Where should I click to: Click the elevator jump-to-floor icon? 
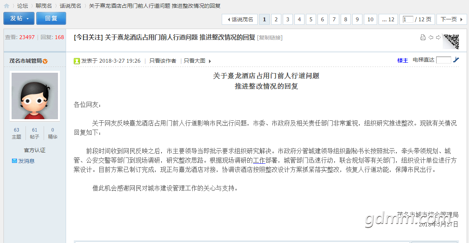pyautogui.click(x=456, y=60)
